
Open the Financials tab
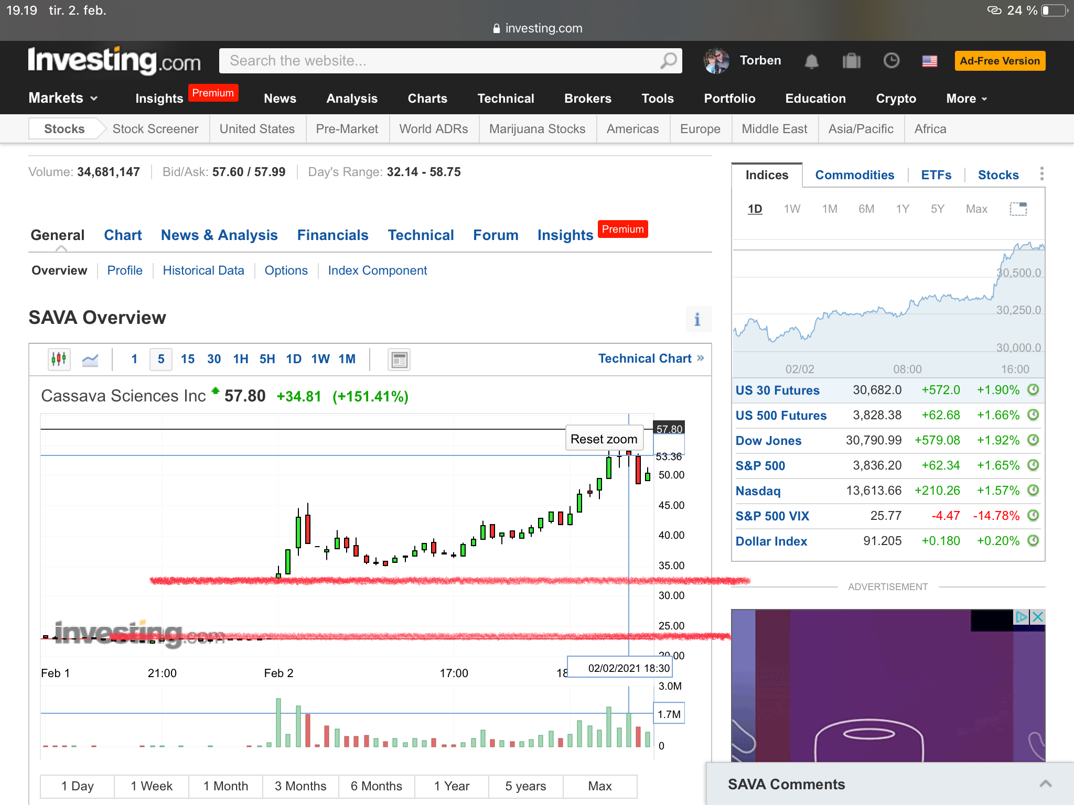332,235
